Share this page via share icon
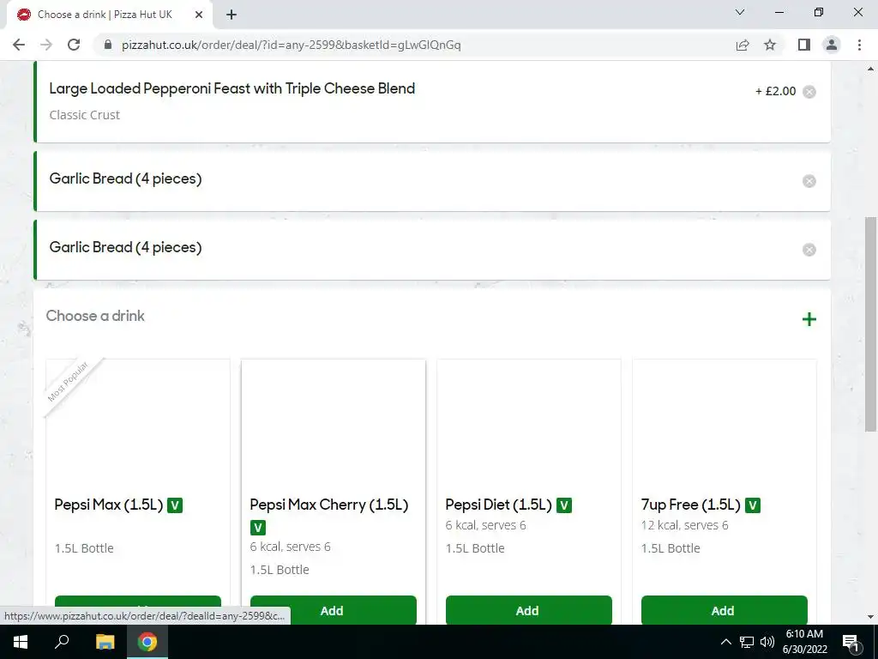 [743, 45]
